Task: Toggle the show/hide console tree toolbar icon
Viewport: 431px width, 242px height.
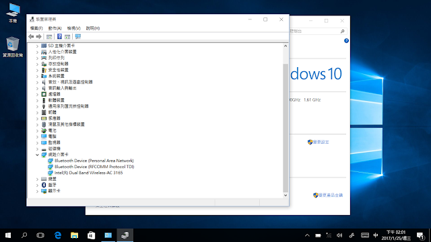Action: pyautogui.click(x=49, y=36)
